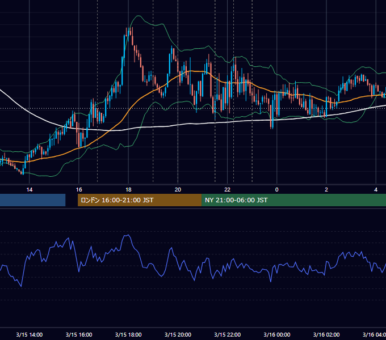Click the 3/15 22:00 date label
Screen dimensions: 386x340
[x=227, y=334]
